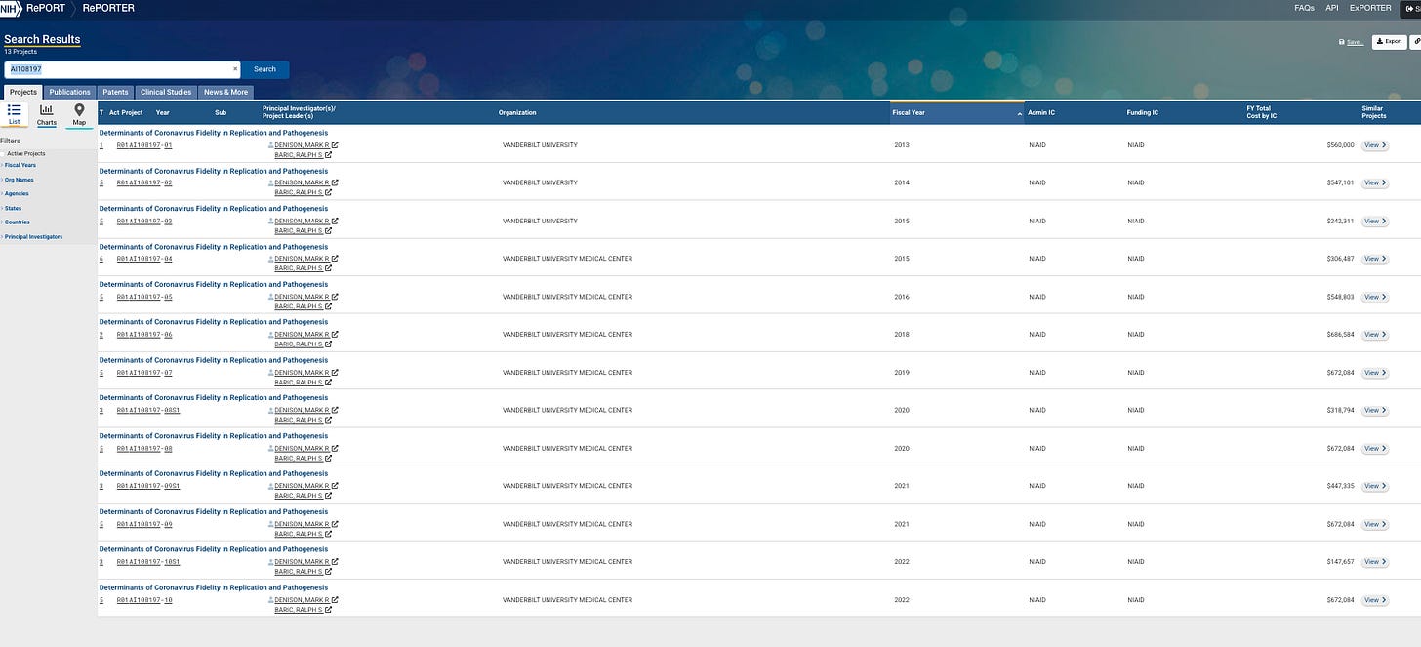
Task: Expand the Agencies filter
Action: (13, 193)
